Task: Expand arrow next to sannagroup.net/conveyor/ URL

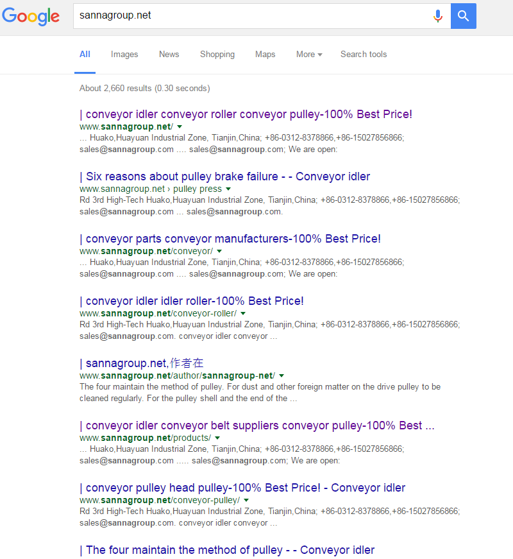Action: coord(219,251)
